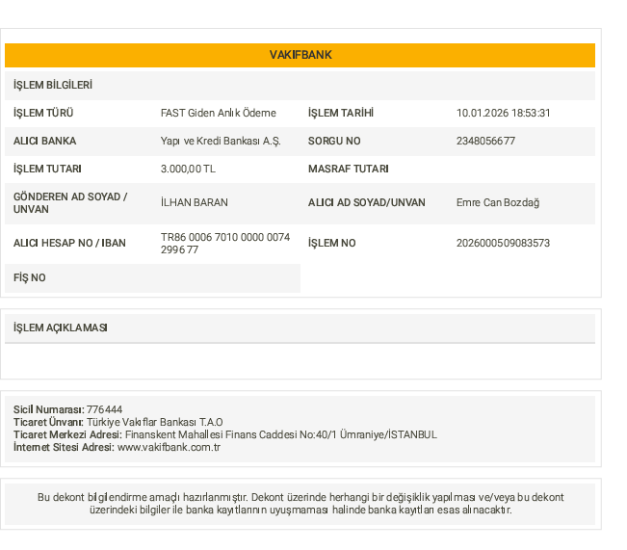Click the İŞLEM TUTARI label
627x550 pixels.
click(x=47, y=169)
